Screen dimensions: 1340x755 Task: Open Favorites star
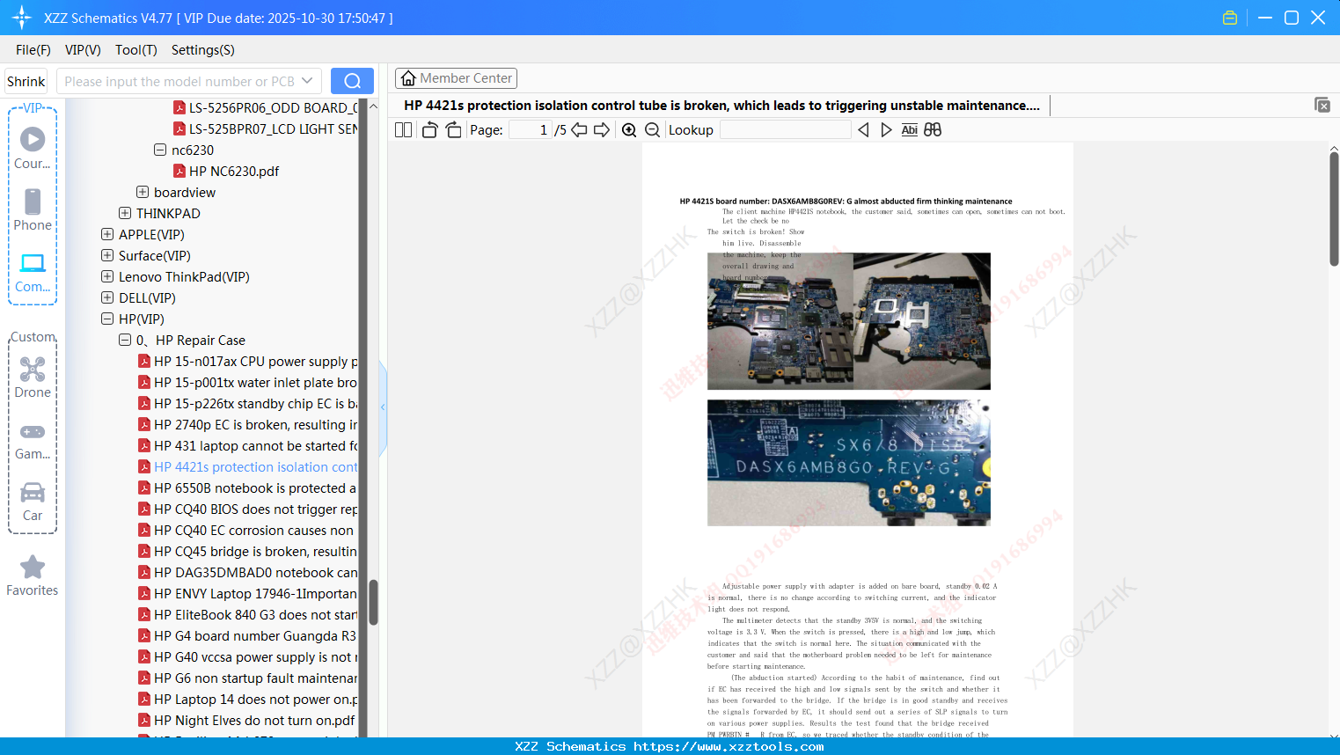point(33,575)
